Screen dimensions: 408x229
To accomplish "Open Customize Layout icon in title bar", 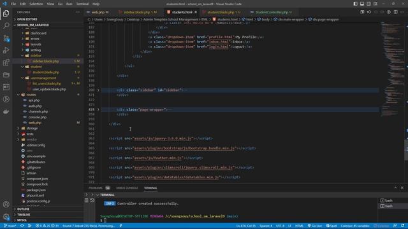I will click(375, 4).
